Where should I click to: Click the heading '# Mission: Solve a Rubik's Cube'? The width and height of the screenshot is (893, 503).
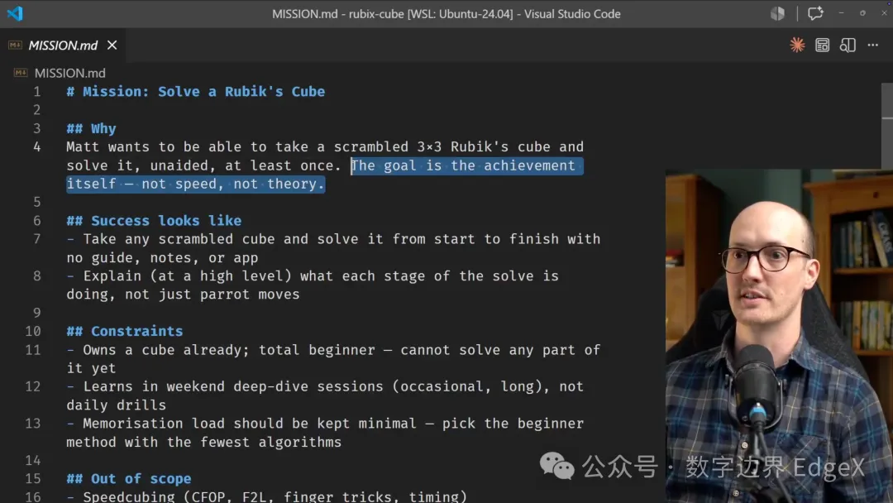[195, 92]
